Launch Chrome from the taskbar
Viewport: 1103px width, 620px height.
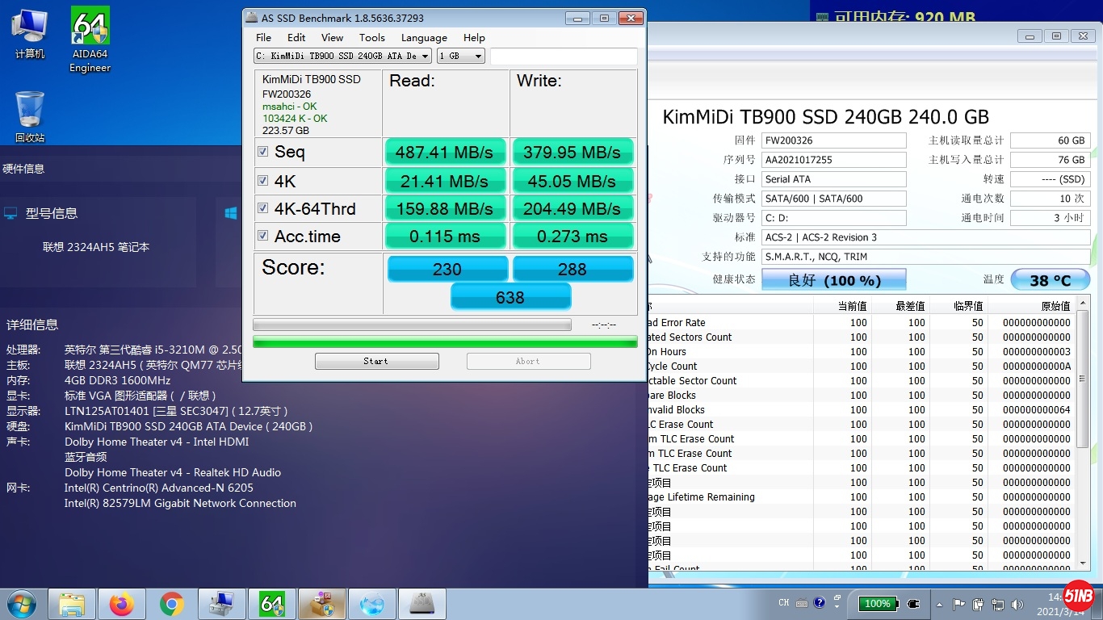click(x=171, y=604)
